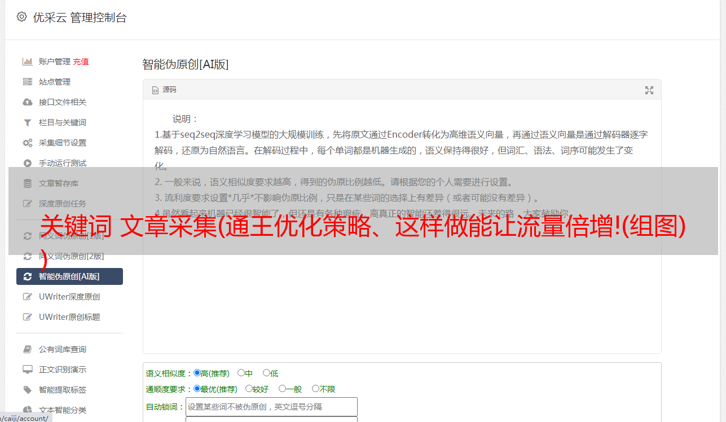Click the gears icon next to 采集细节设置

point(27,143)
